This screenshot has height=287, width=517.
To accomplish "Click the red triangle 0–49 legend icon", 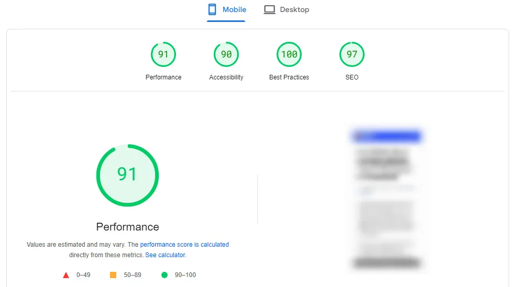I will click(x=66, y=275).
